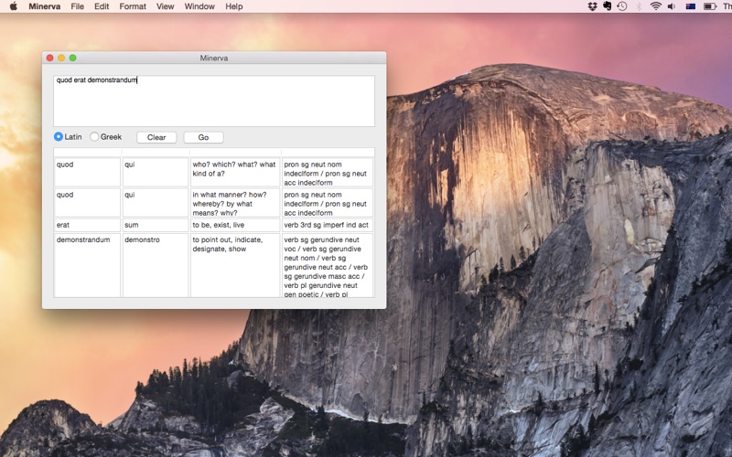Click 'to point out, indicate' definition cell
732x457 pixels.
click(x=235, y=265)
